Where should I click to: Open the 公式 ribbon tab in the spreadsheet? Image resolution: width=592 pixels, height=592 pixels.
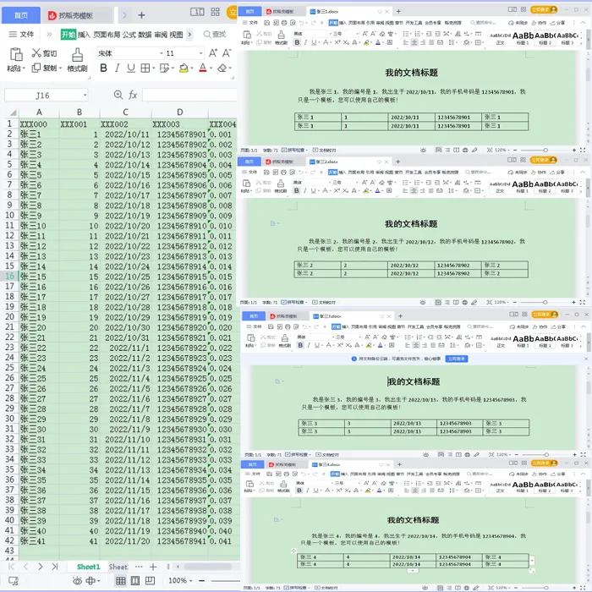[129, 35]
